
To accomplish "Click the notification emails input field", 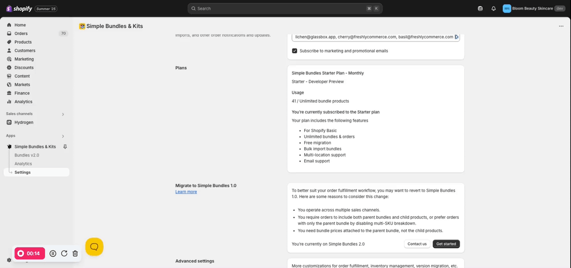I will 375,37.
